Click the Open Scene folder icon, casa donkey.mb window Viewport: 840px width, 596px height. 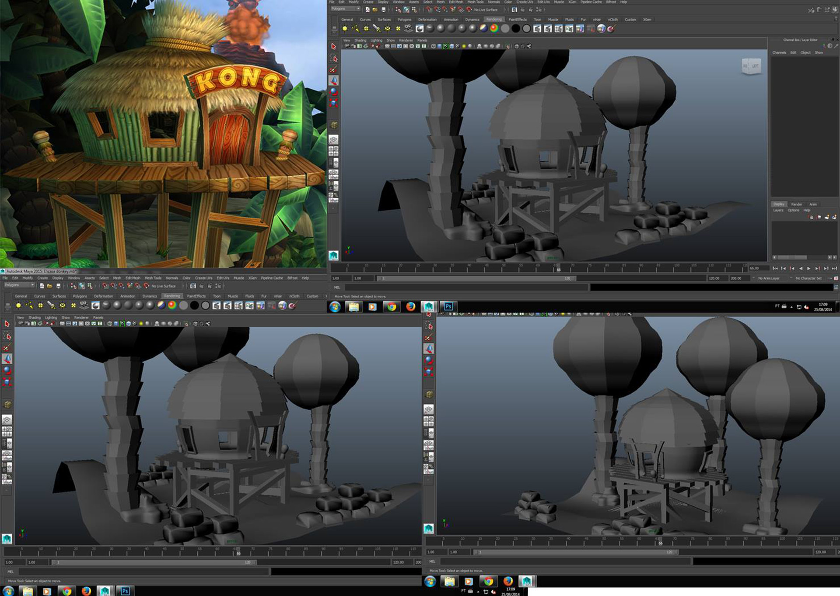click(x=49, y=286)
